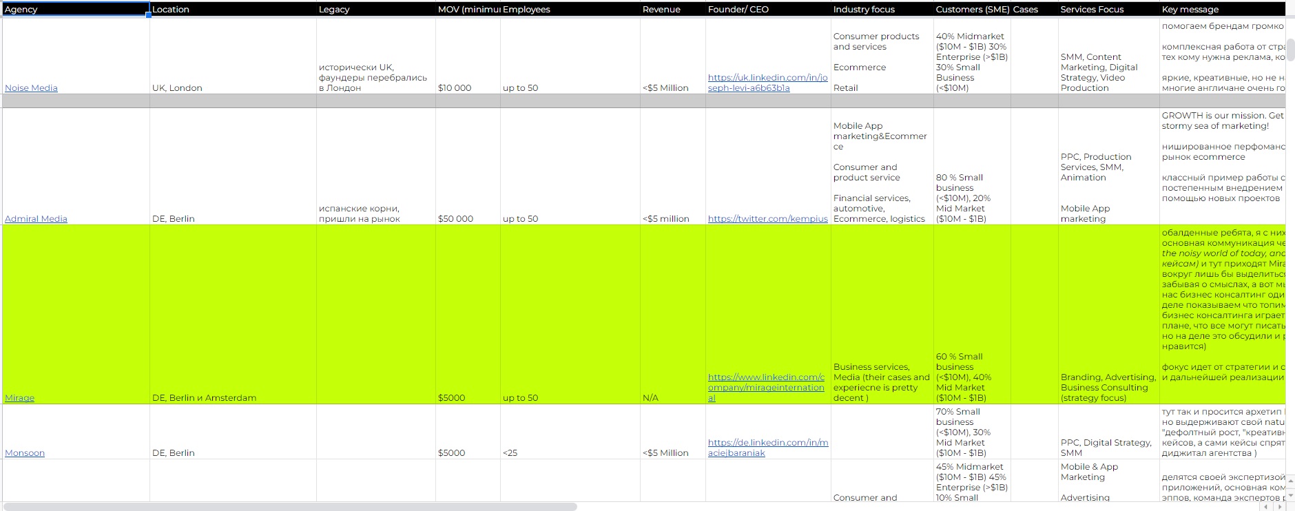Select the 'Mobile App marketing&Ecommerce' industry cell

[882, 167]
